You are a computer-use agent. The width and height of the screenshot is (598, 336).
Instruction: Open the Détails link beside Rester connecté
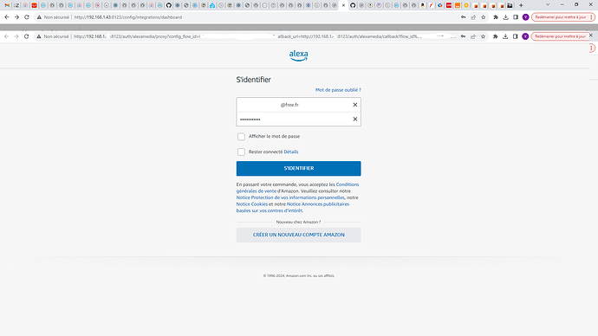291,152
